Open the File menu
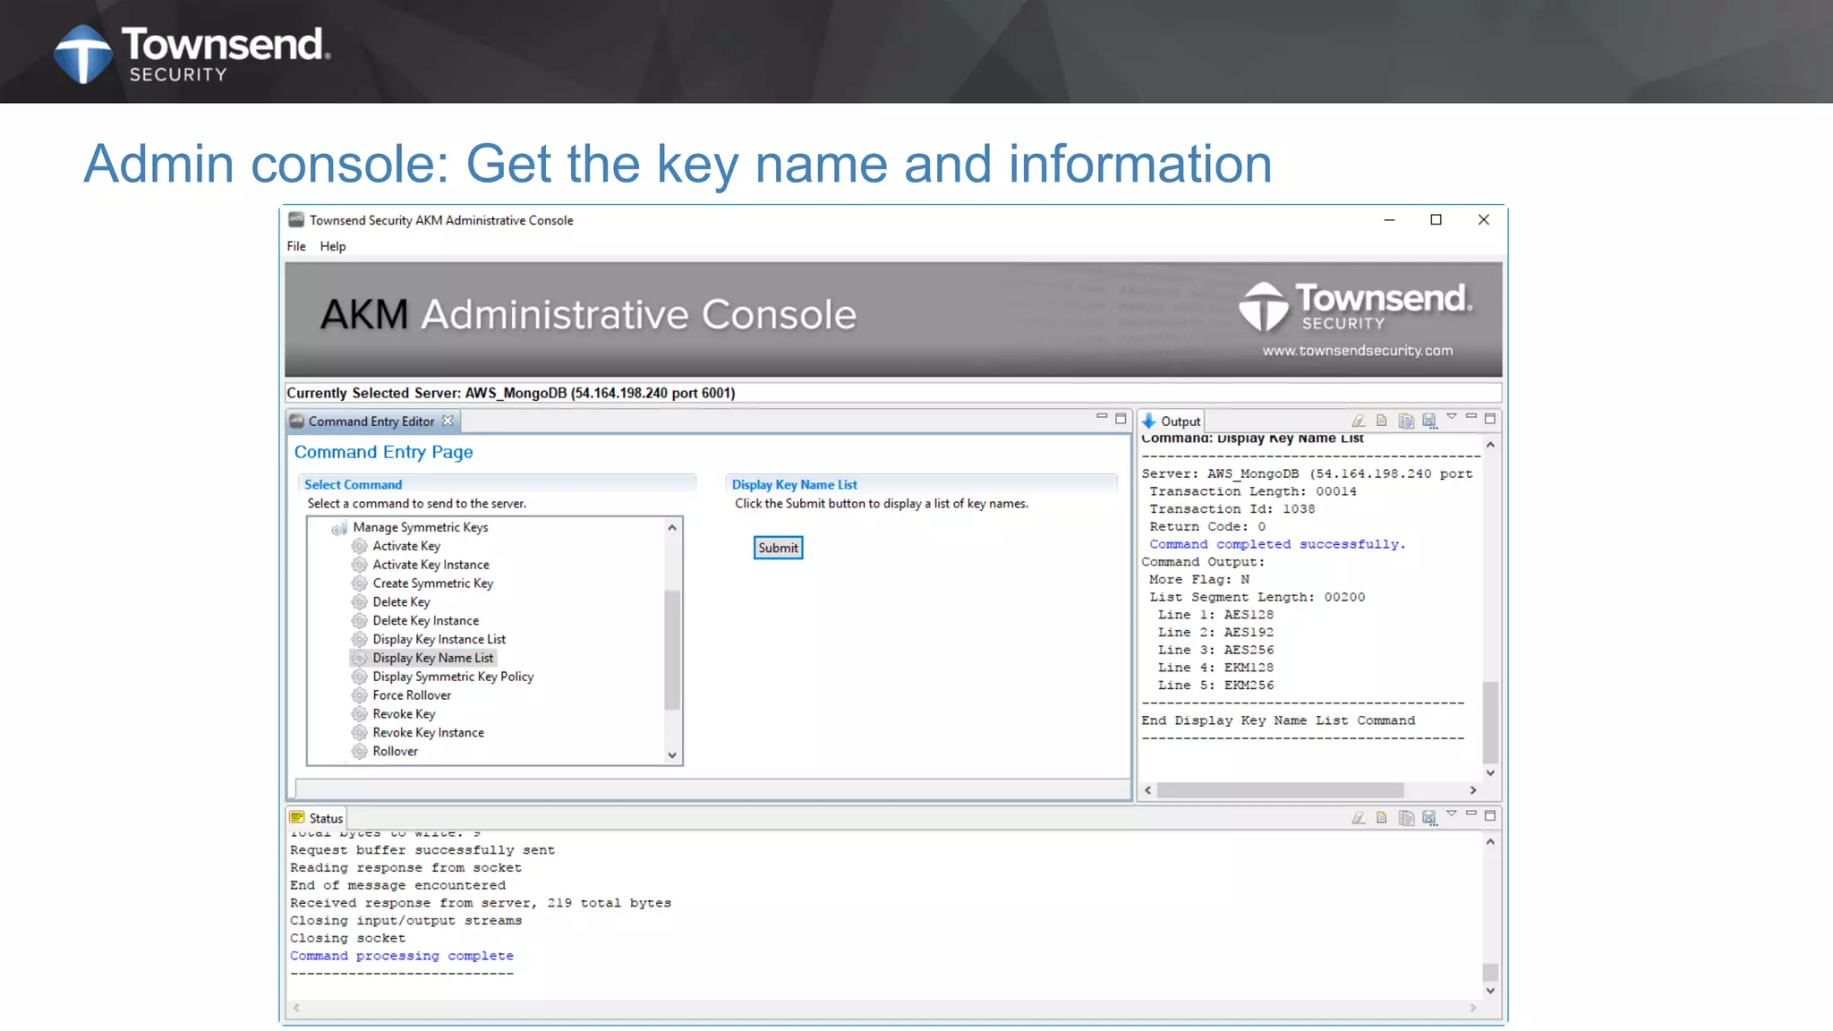Viewport: 1833px width, 1031px height. pos(296,246)
